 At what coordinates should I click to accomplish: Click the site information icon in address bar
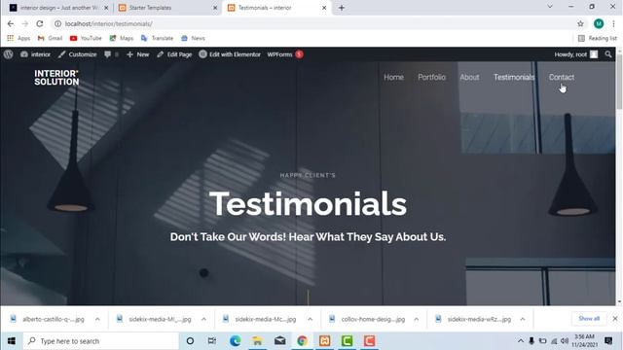tap(58, 23)
